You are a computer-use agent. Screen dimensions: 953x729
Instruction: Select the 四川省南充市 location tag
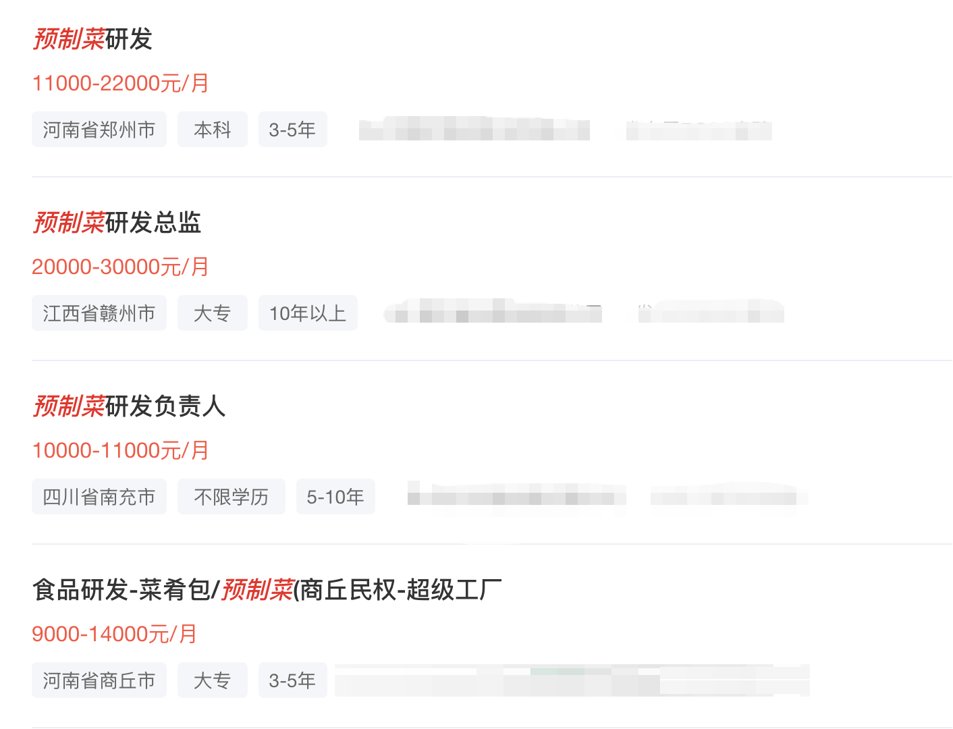coord(99,497)
